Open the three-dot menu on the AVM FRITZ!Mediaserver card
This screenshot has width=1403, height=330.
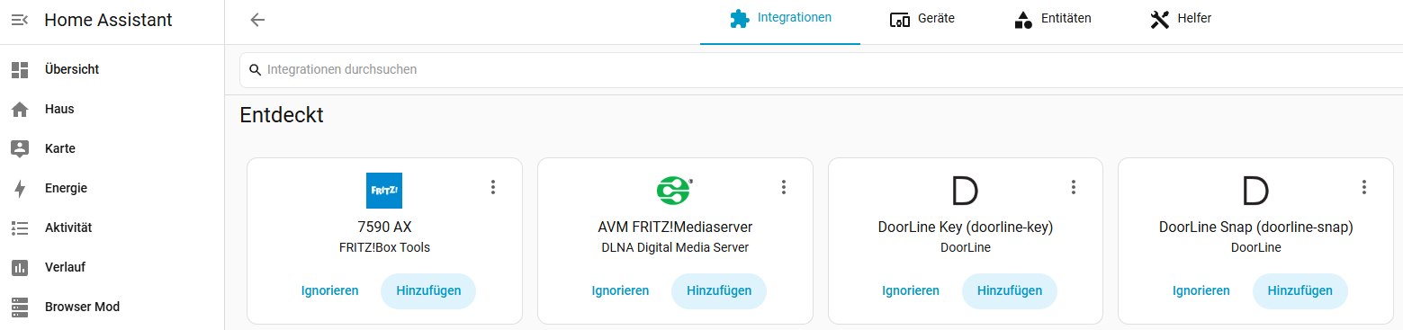pos(783,187)
